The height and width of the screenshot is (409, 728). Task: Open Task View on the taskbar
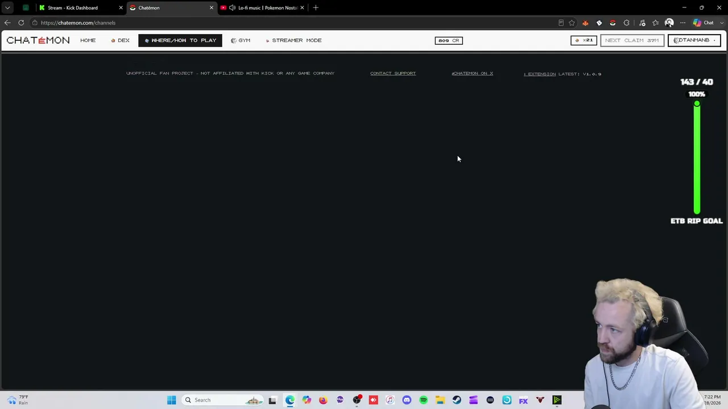pyautogui.click(x=272, y=400)
